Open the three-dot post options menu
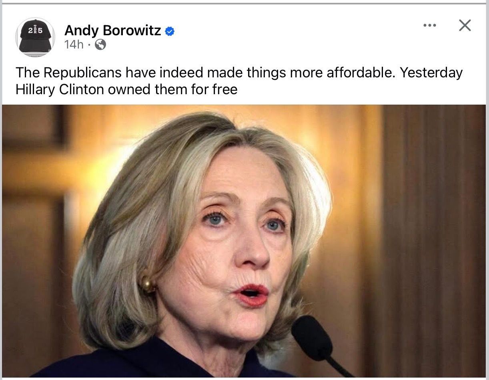This screenshot has height=380, width=489. pos(429,26)
